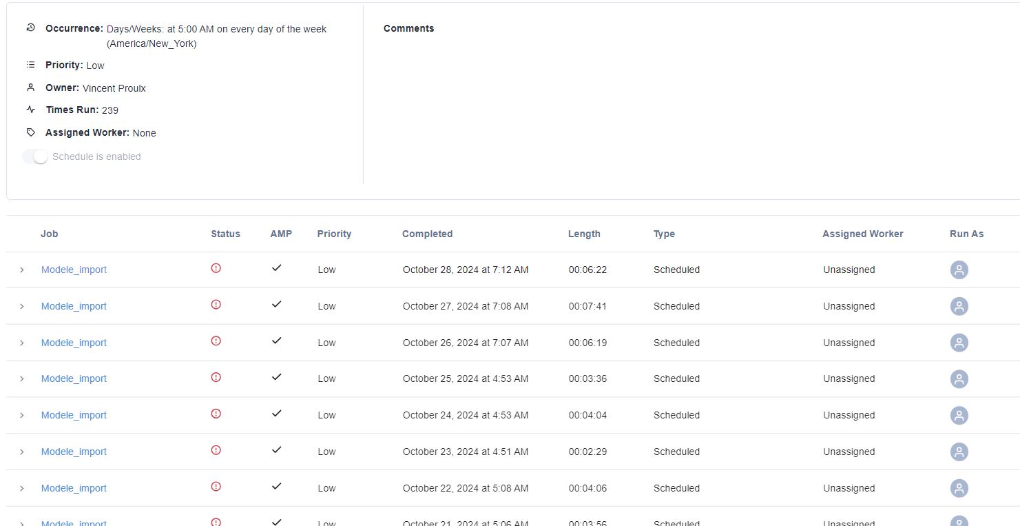Select the Comments section header
The height and width of the screenshot is (526, 1020).
pos(408,28)
